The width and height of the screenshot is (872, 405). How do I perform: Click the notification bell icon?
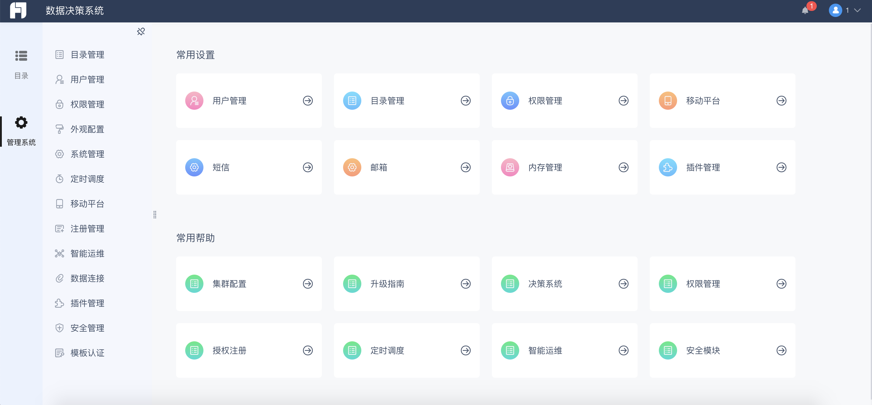click(805, 11)
